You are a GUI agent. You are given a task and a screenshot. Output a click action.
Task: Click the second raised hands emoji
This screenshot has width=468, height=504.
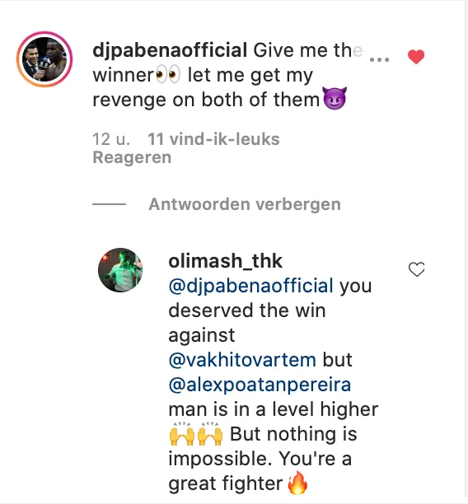coord(210,434)
